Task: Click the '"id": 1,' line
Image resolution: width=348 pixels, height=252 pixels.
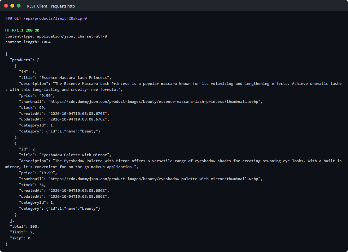Action: [x=28, y=72]
